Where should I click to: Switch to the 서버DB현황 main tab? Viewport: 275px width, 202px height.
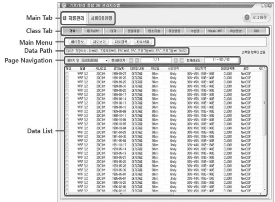click(101, 18)
